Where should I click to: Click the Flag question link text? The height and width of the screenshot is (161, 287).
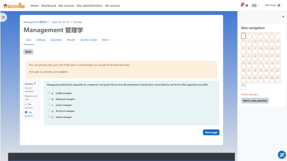tap(29, 106)
